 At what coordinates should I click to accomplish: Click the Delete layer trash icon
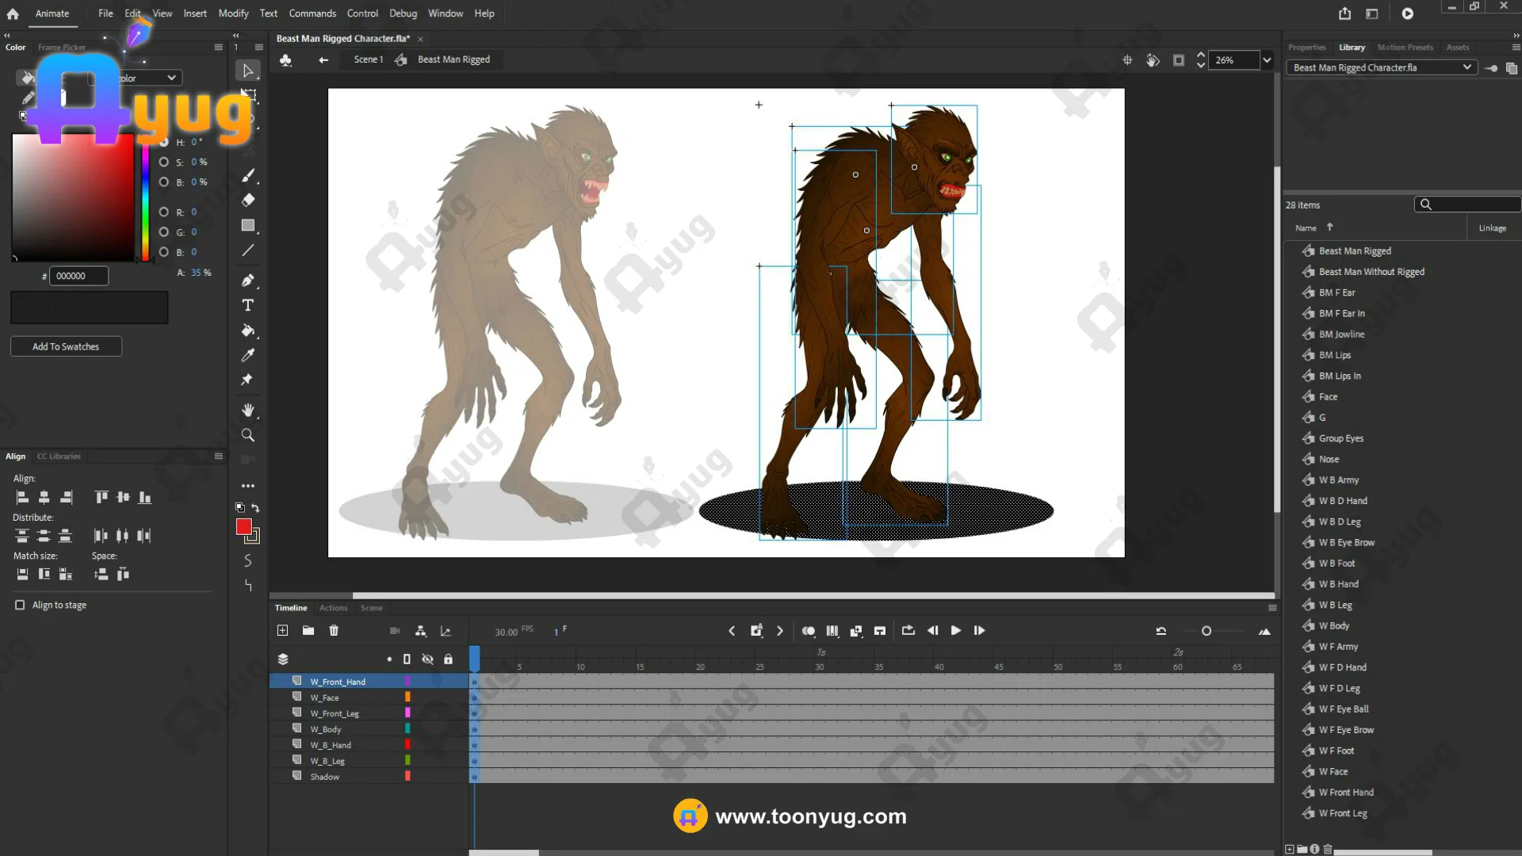click(334, 631)
